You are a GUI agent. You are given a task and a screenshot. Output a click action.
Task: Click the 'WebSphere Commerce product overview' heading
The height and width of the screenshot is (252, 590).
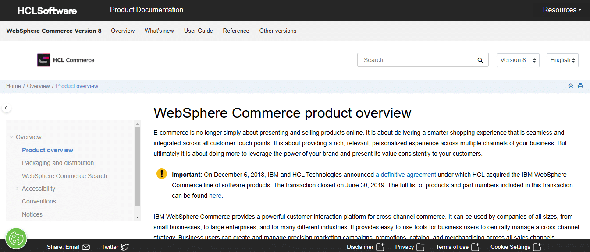click(x=282, y=113)
